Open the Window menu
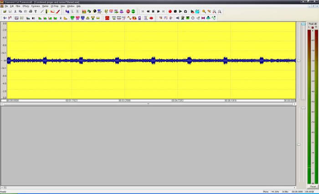The width and height of the screenshot is (319, 194). (x=71, y=6)
